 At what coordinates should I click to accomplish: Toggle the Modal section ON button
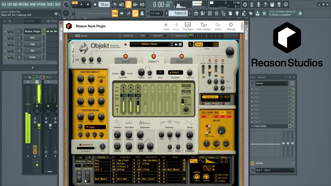point(126,56)
